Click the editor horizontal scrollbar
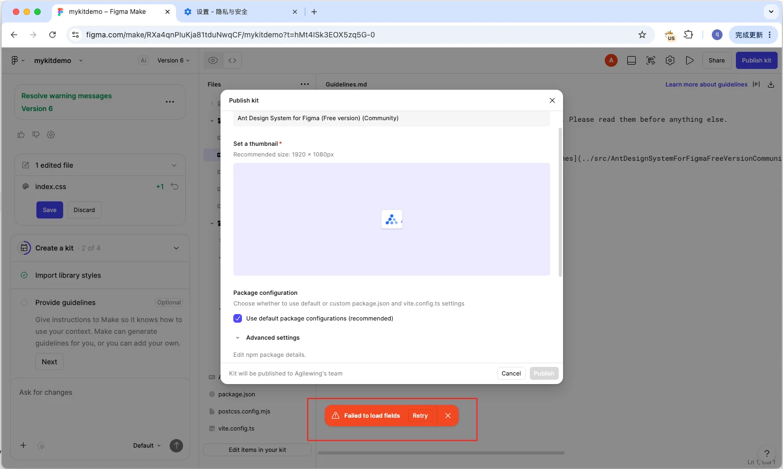Image resolution: width=783 pixels, height=469 pixels. pyautogui.click(x=442, y=453)
